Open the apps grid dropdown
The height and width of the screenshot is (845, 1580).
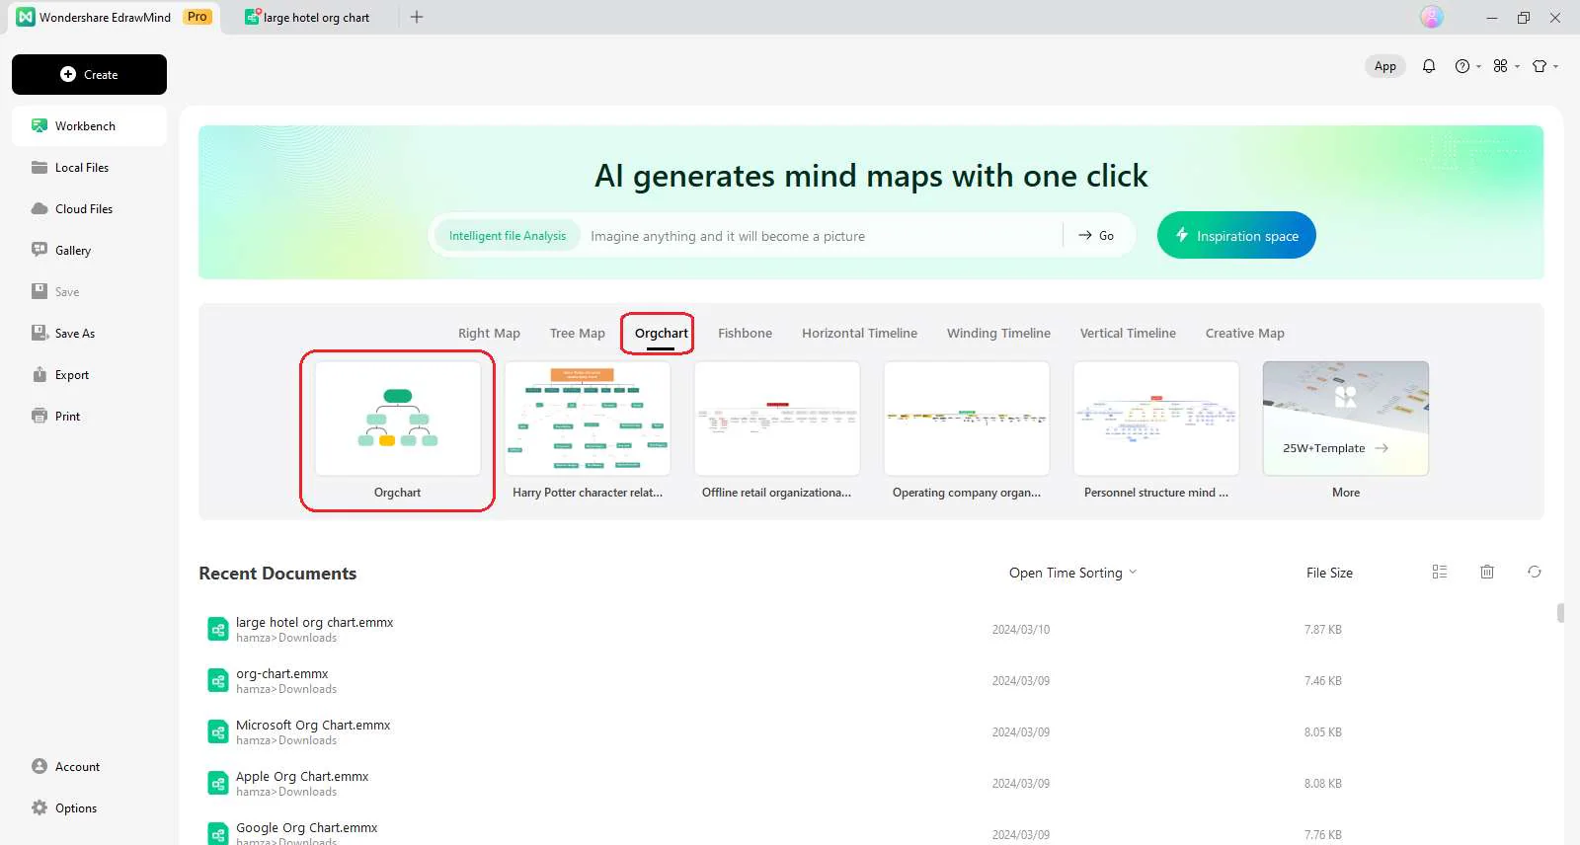click(1506, 66)
